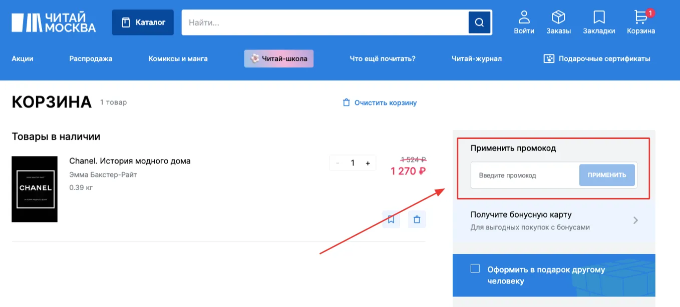Screen dimensions: 680x307
Task: Open the Читай-школа highlighted tab
Action: 279,58
